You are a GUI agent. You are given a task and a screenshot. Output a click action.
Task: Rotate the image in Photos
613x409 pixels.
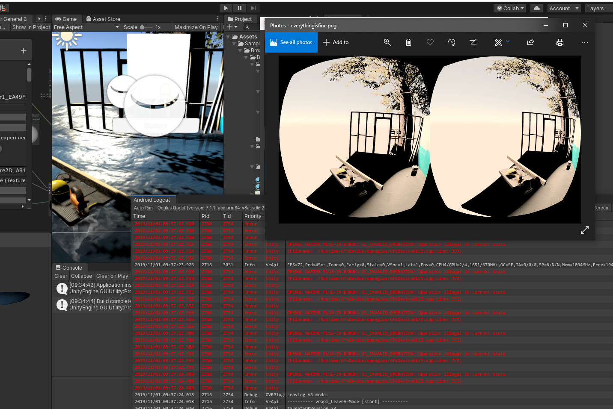point(452,42)
